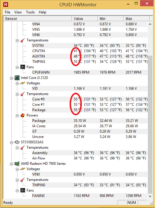The image size is (155, 208).
Task: Click the thermometer icon above Core #0
Action: (23, 94)
